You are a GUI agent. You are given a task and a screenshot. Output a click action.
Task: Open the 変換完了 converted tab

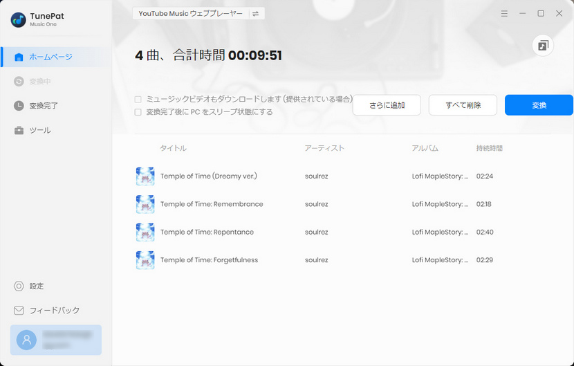click(57, 106)
